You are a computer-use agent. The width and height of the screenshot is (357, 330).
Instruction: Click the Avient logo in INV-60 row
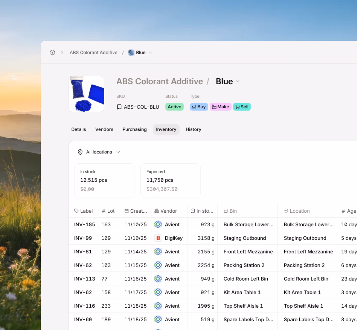158,319
